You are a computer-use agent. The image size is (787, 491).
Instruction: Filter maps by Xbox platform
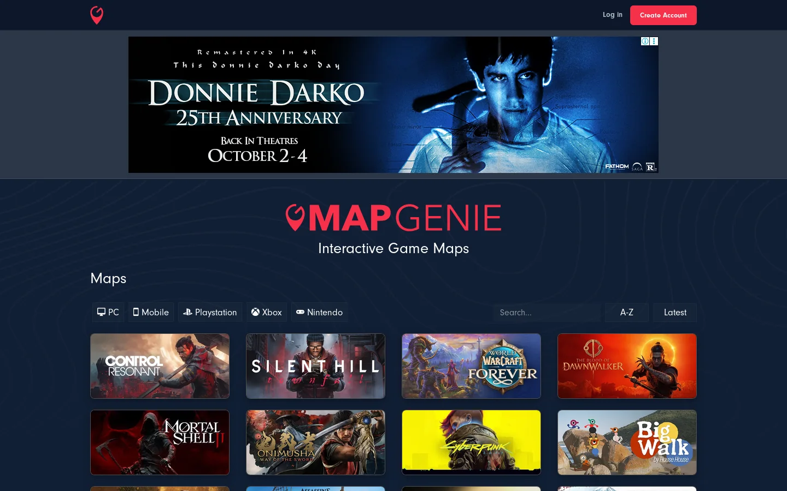pyautogui.click(x=267, y=312)
